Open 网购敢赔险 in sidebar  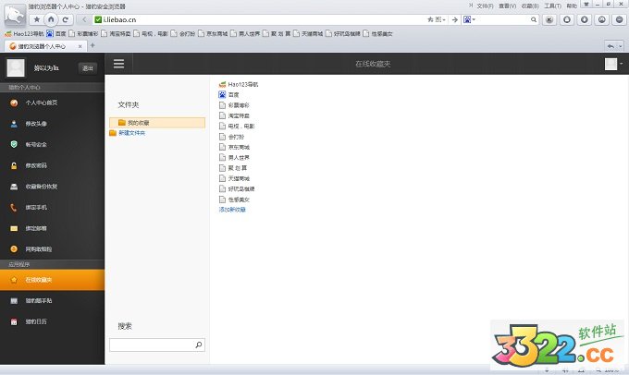(x=52, y=249)
